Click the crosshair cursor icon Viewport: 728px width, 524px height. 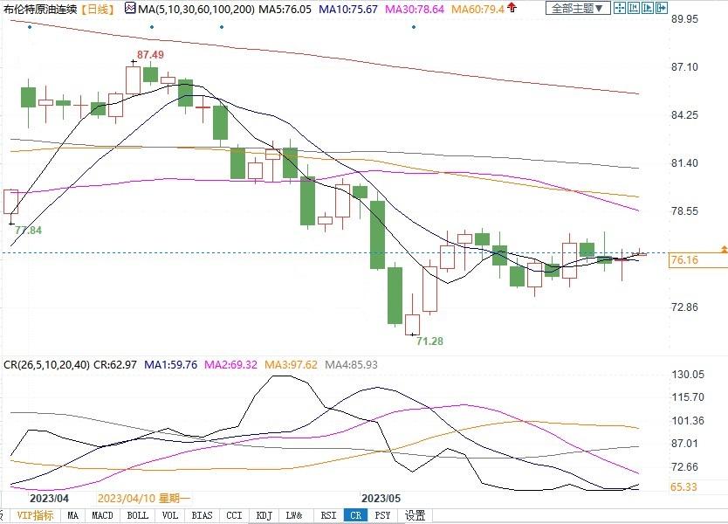(620, 8)
